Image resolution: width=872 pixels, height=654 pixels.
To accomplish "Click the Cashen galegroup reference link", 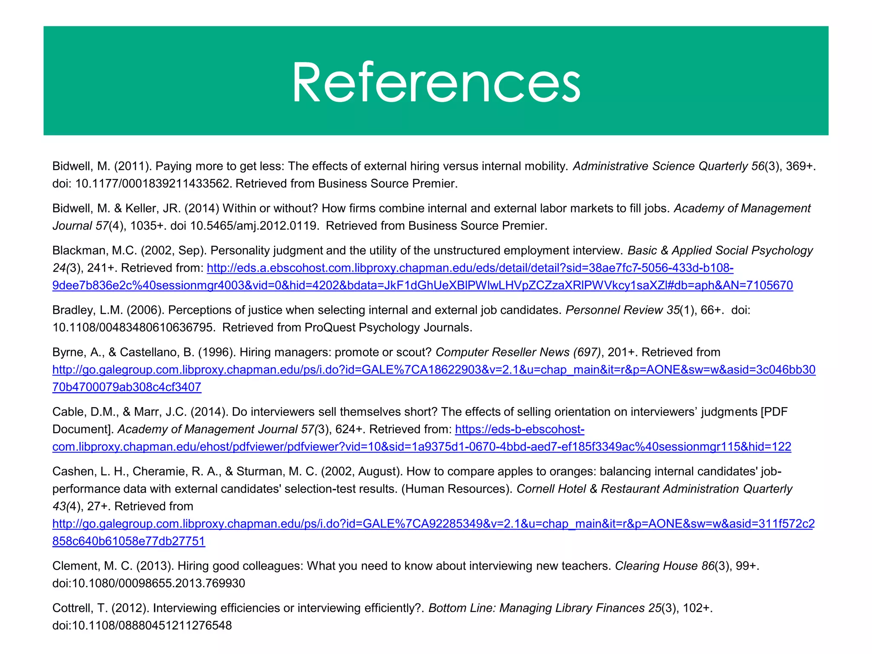I will tap(433, 524).
